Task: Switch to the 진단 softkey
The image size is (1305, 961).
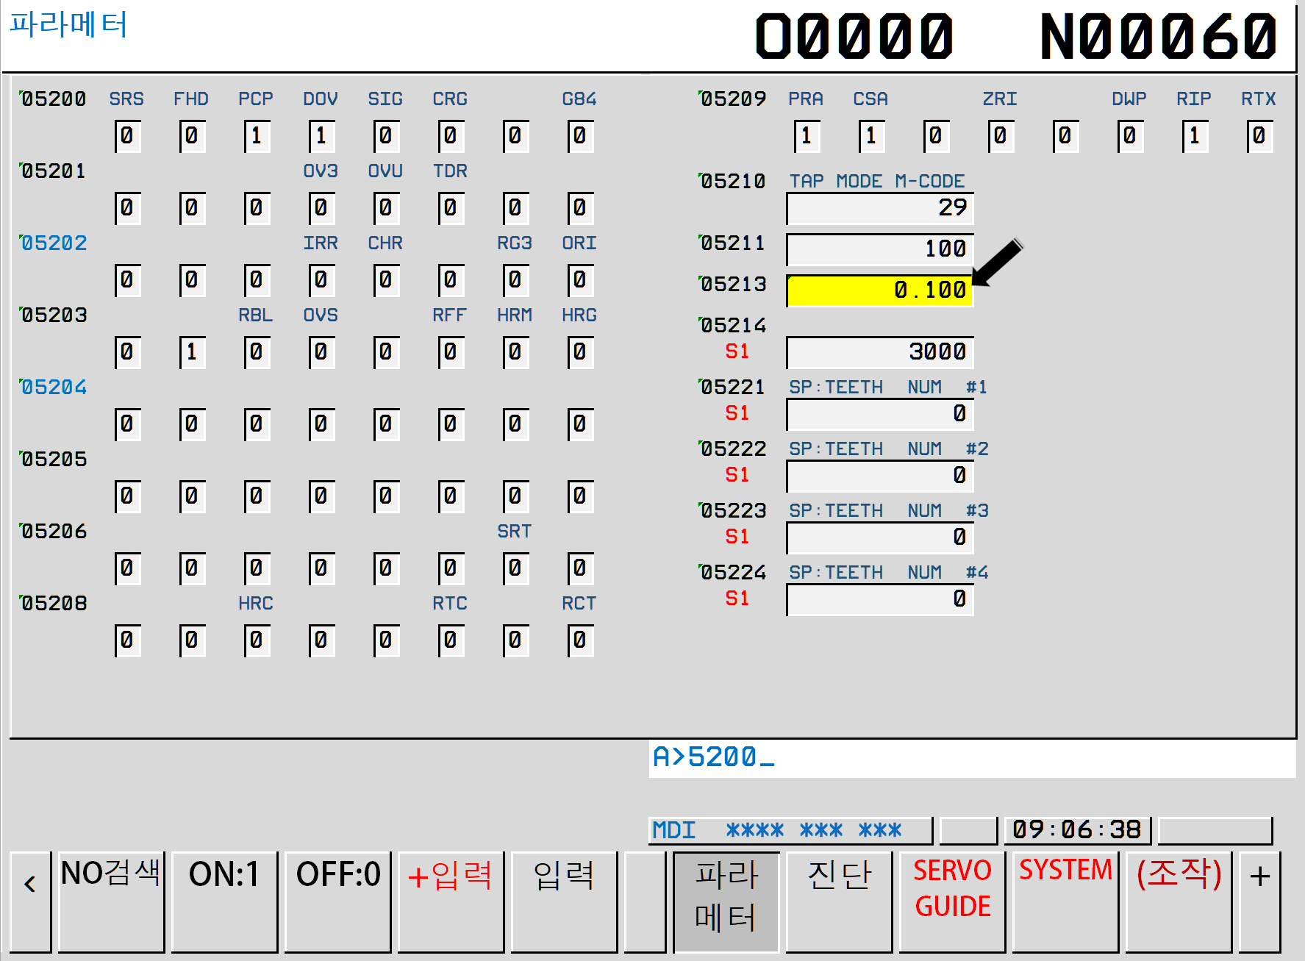Action: [840, 901]
